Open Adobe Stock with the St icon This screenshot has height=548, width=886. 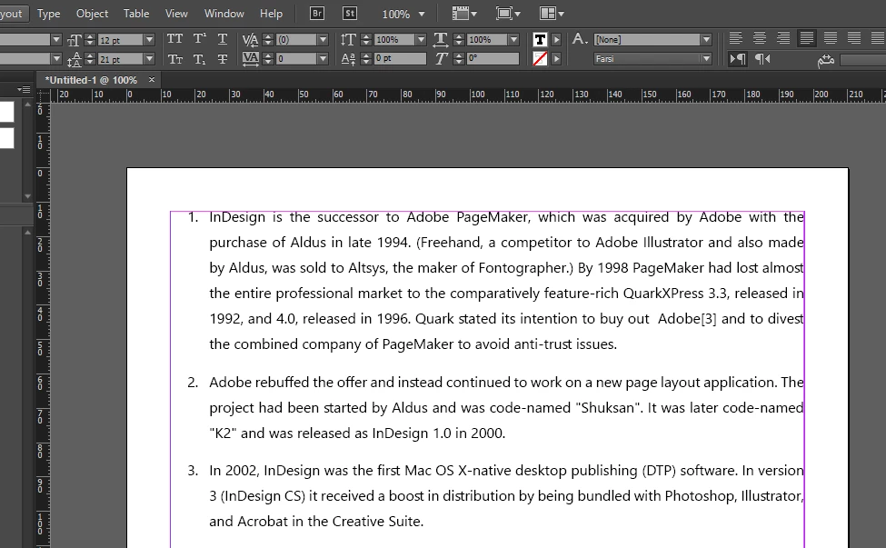[350, 13]
